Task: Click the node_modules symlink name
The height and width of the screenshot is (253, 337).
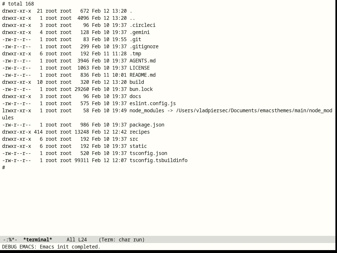Action: [147, 110]
